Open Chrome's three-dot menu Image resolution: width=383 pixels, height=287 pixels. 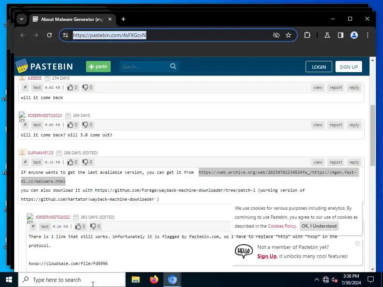[367, 35]
